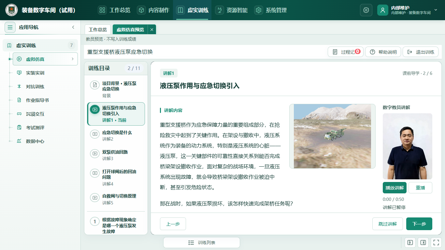Expand the 虚拟仿真 submenu chevron
445x250 pixels.
click(x=72, y=59)
